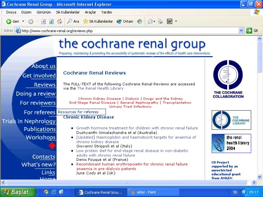Follow The Renal Health Library link
Image resolution: width=263 pixels, height=197 pixels.
[100, 88]
